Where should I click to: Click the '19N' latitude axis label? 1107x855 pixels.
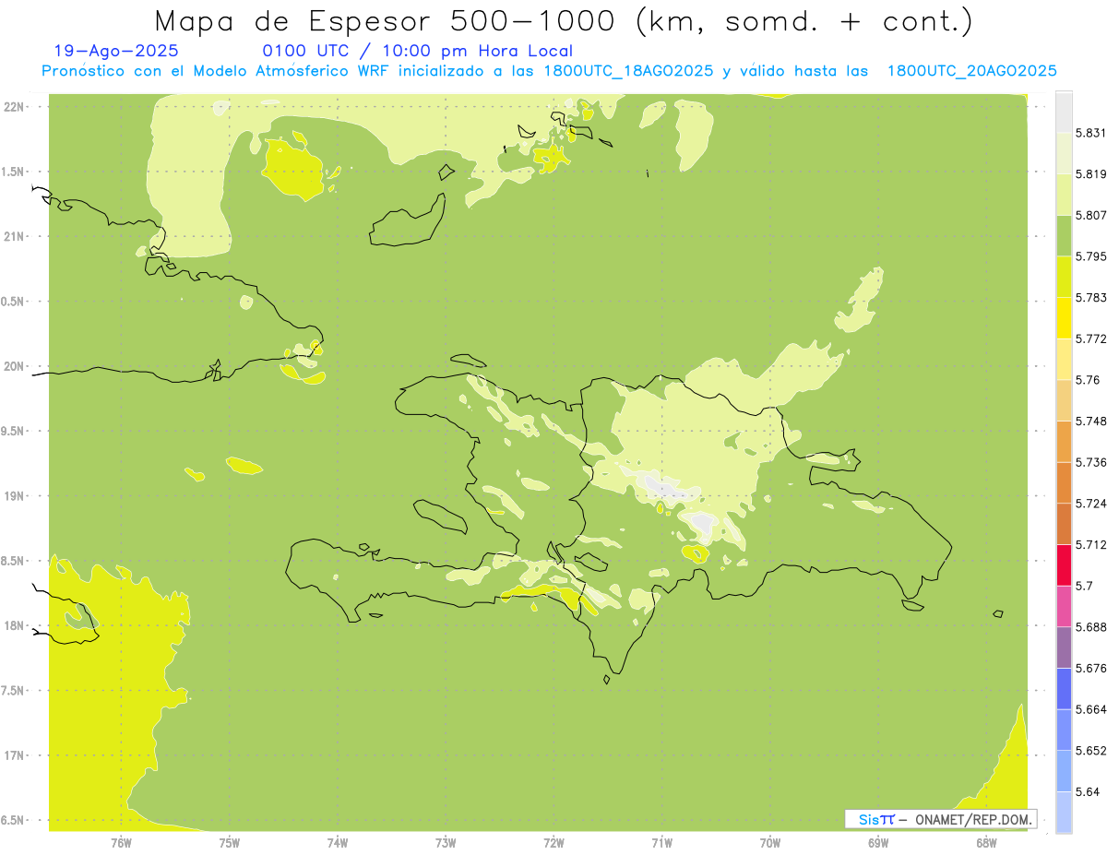click(14, 495)
